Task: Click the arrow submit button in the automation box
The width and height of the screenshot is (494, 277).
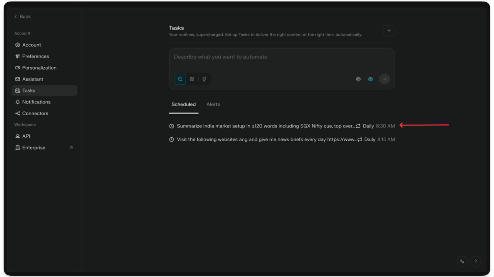Action: pos(384,79)
